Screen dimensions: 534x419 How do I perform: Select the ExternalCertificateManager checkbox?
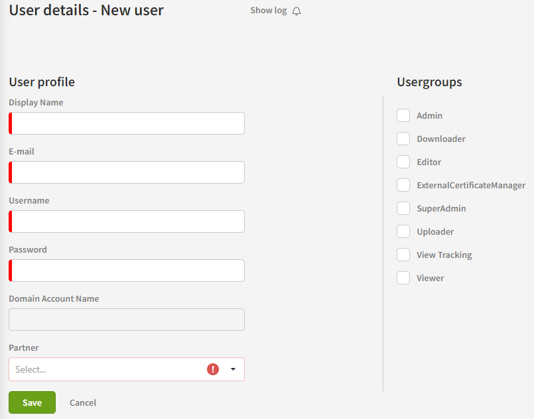403,186
